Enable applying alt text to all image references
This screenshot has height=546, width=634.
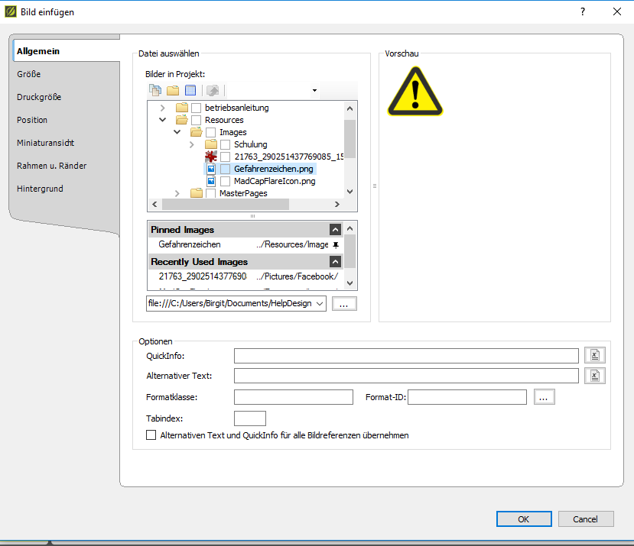pyautogui.click(x=151, y=435)
